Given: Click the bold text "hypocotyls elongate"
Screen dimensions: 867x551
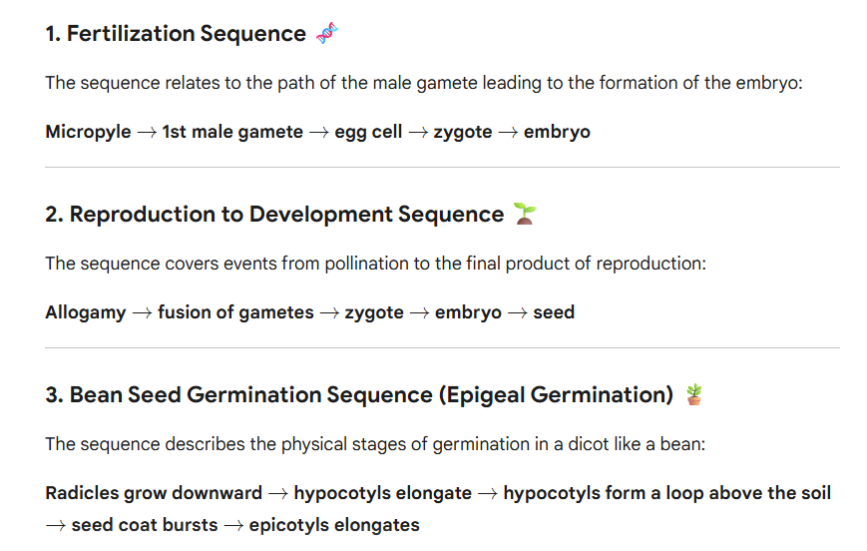Looking at the screenshot, I should [x=383, y=493].
